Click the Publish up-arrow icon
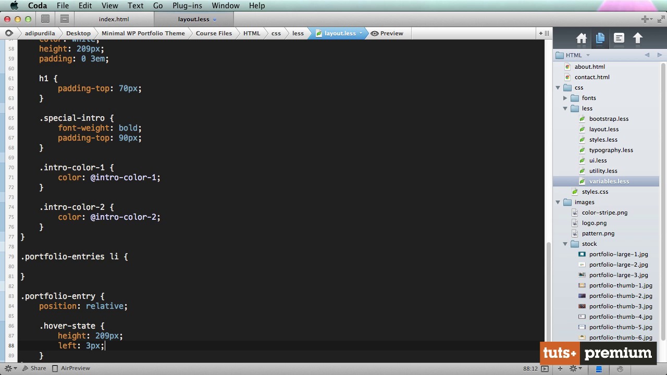The width and height of the screenshot is (667, 375). pos(638,39)
